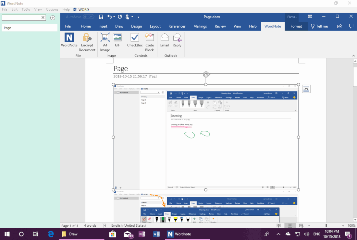Open the Mail app in the taskbar
The width and height of the screenshot is (357, 240).
click(x=128, y=234)
